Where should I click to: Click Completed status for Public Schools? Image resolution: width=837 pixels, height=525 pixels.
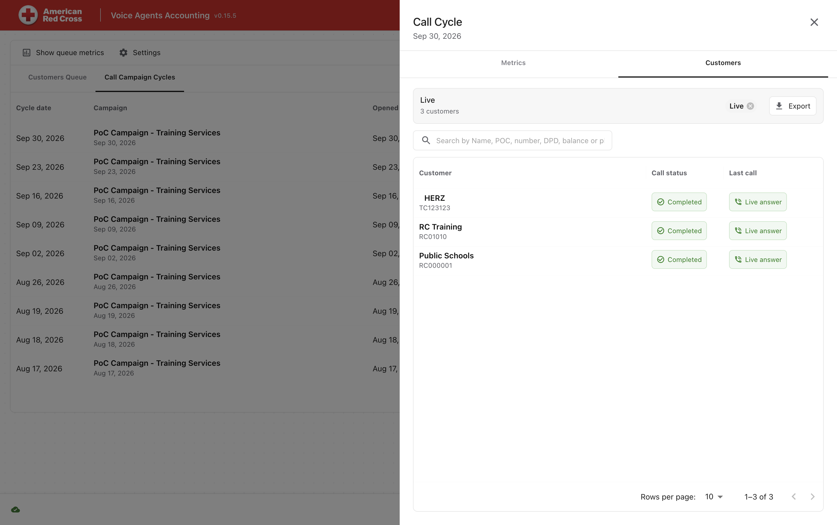(x=679, y=259)
